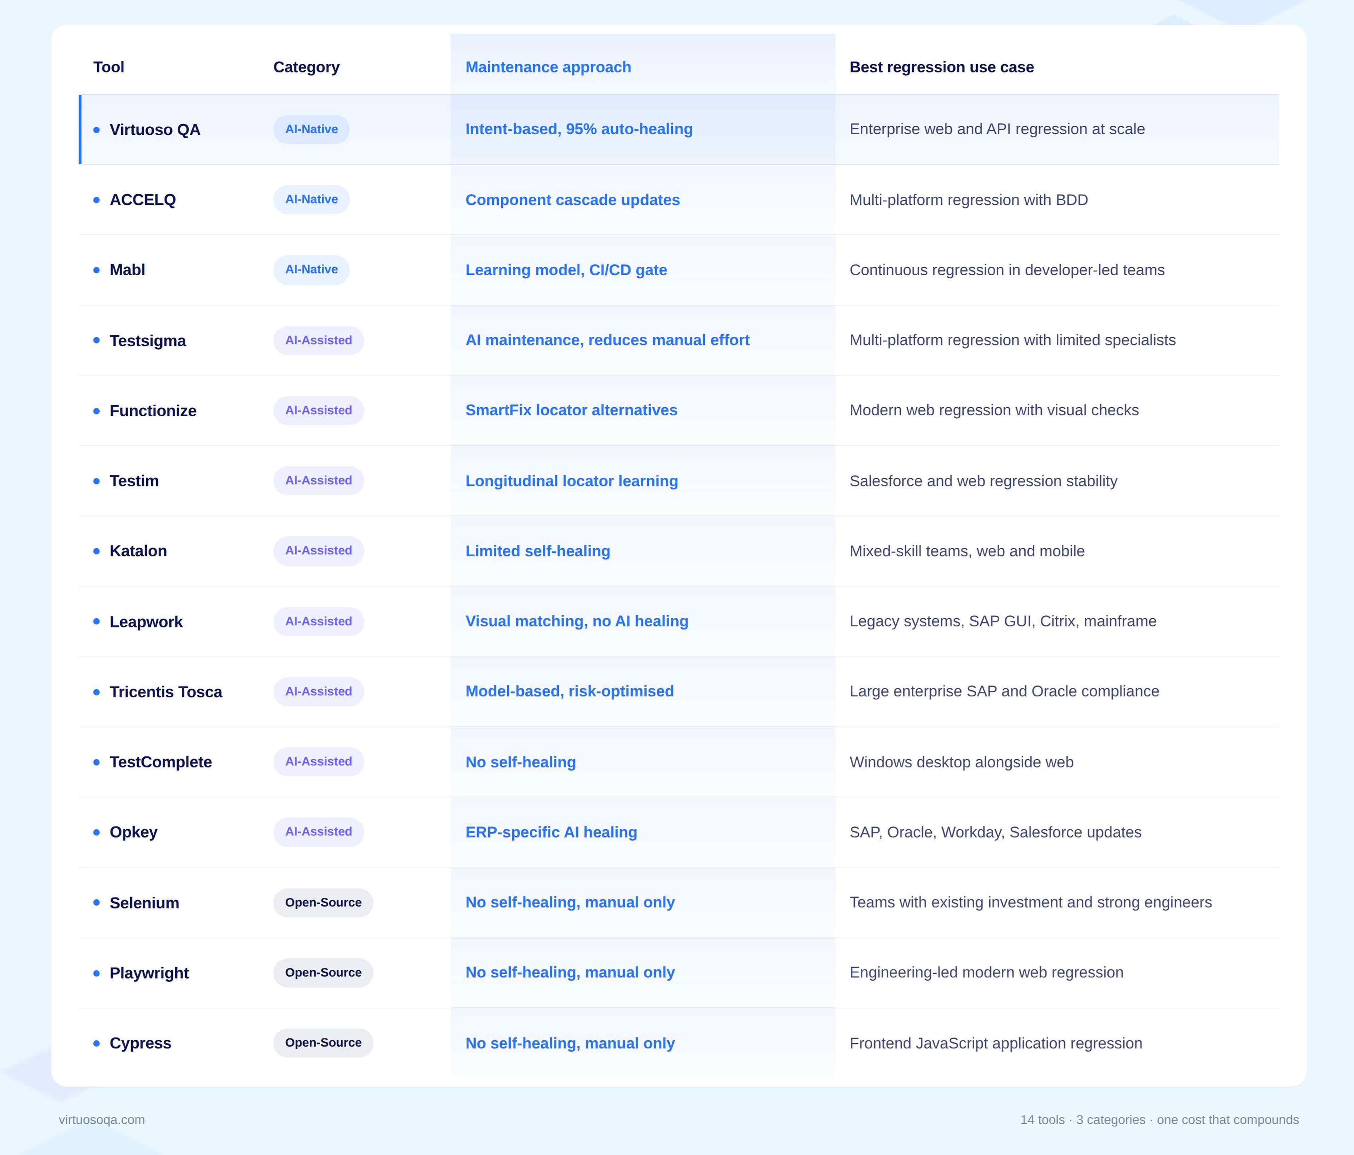The image size is (1354, 1155).
Task: Click the AI-Assisted badge in Testsigma row
Action: tap(318, 340)
